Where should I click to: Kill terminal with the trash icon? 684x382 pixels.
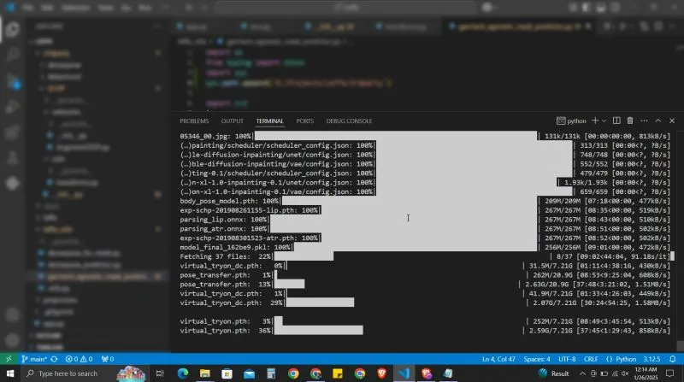pos(630,121)
